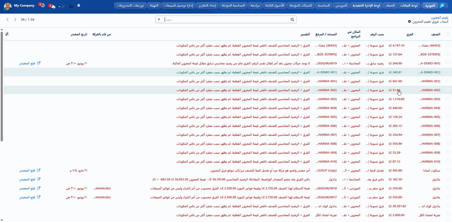Check the row for [46453] مضاد
This screenshot has height=222, width=452.
click(448, 45)
